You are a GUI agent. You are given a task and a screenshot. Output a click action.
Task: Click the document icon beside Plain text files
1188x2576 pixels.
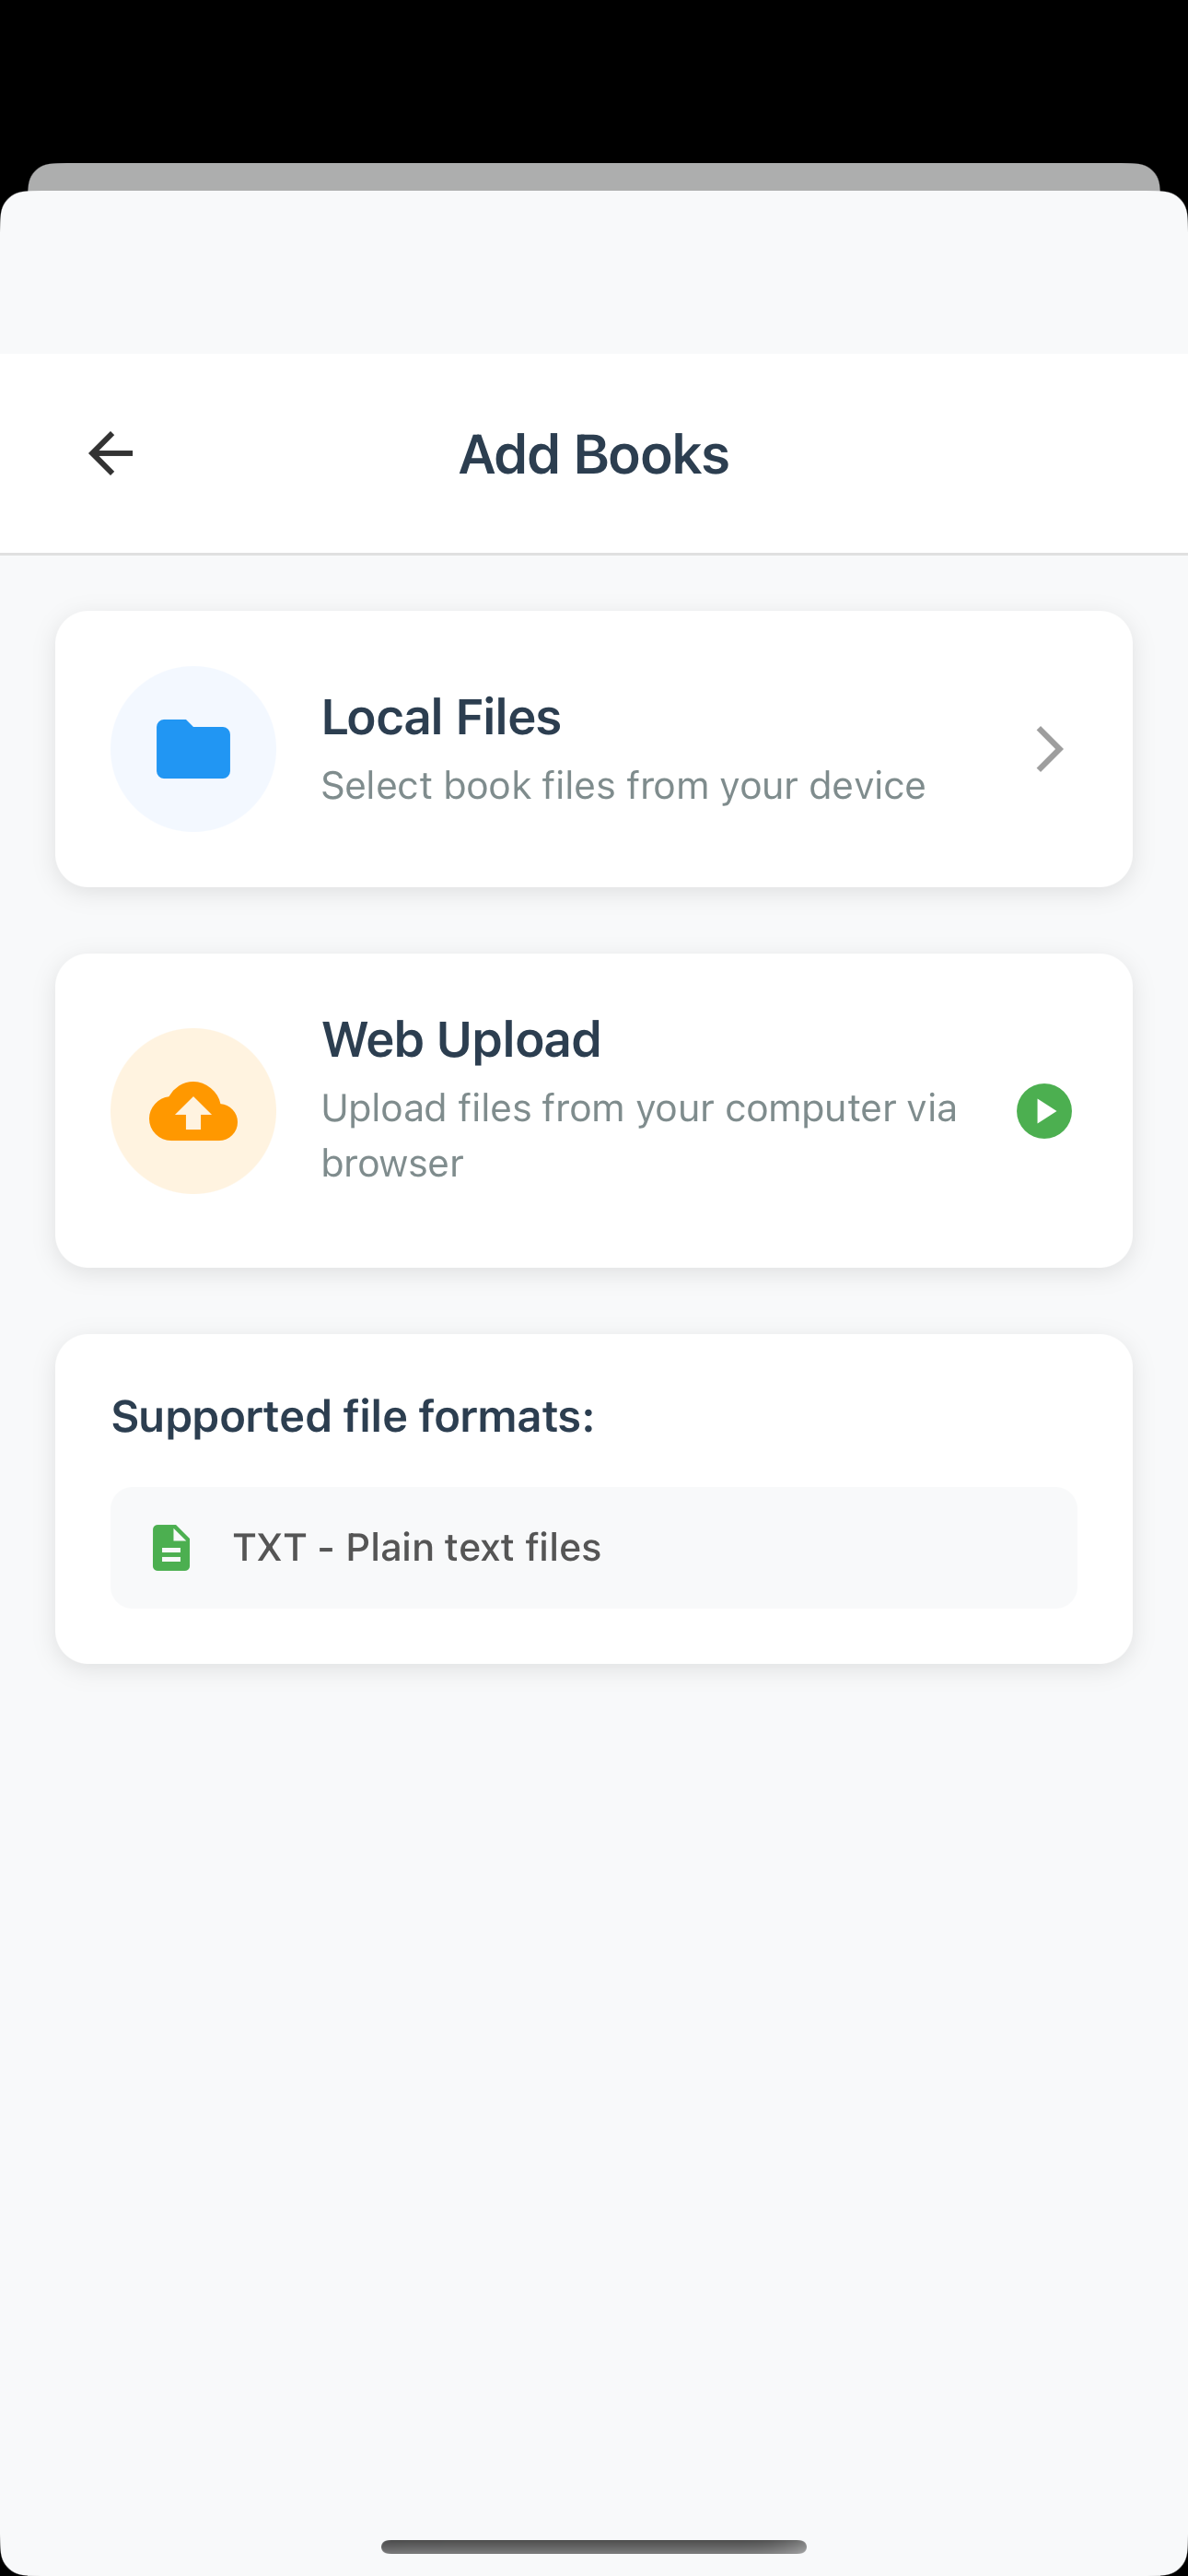[170, 1547]
